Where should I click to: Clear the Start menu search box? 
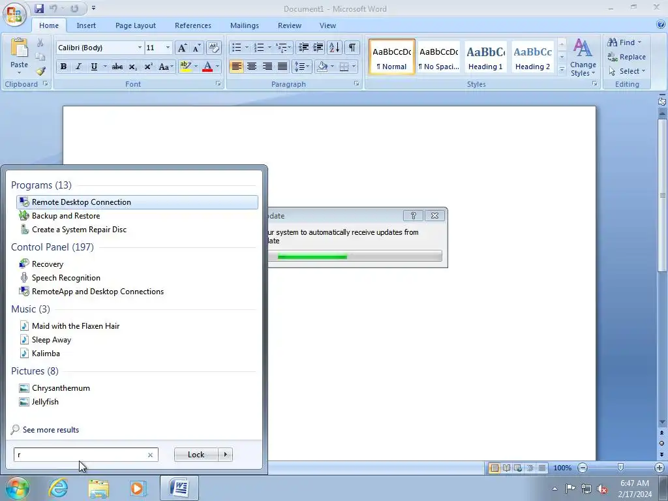(151, 455)
